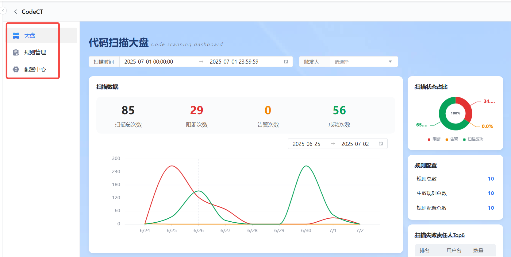Click the 规则总数 value 10
Screen dimensions: 511x257
[x=490, y=179]
